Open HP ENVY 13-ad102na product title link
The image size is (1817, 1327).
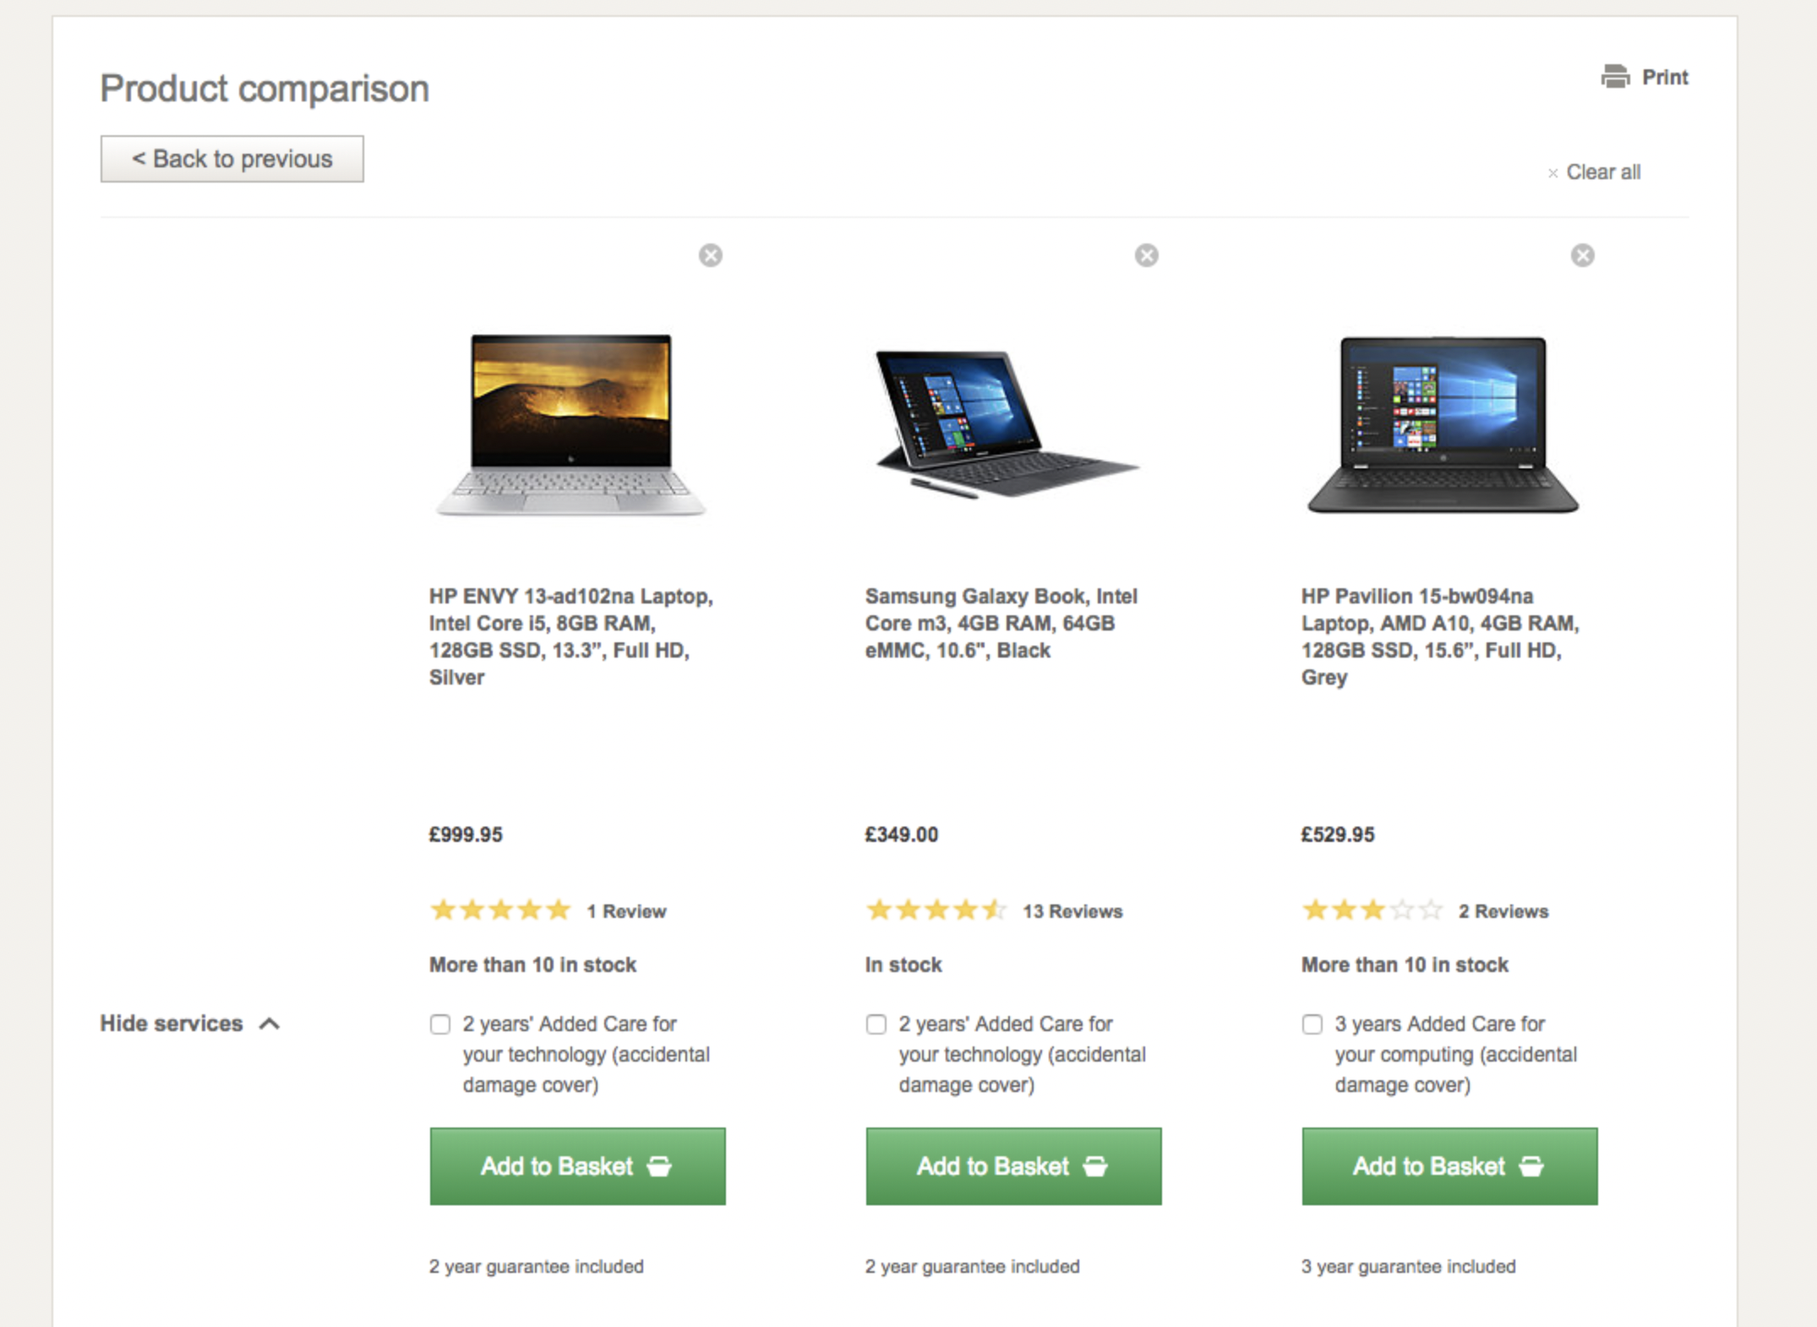coord(571,636)
